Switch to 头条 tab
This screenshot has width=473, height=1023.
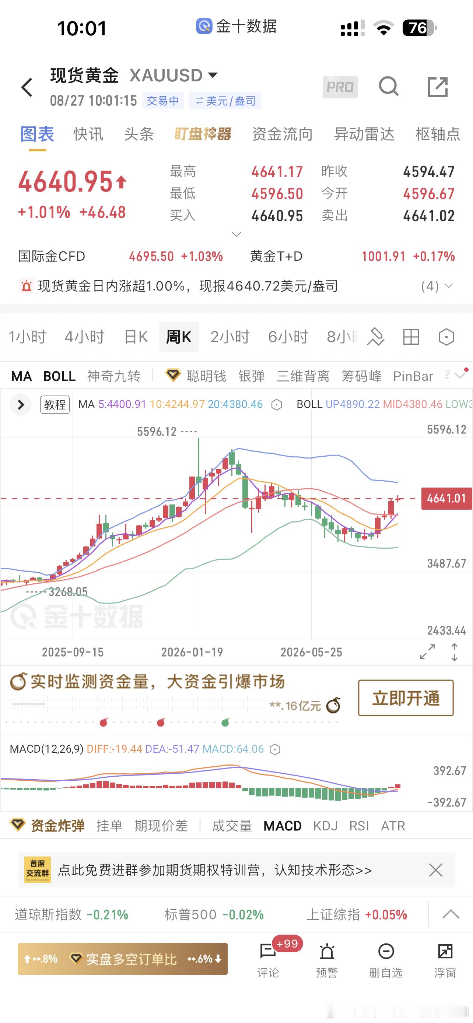click(x=139, y=134)
